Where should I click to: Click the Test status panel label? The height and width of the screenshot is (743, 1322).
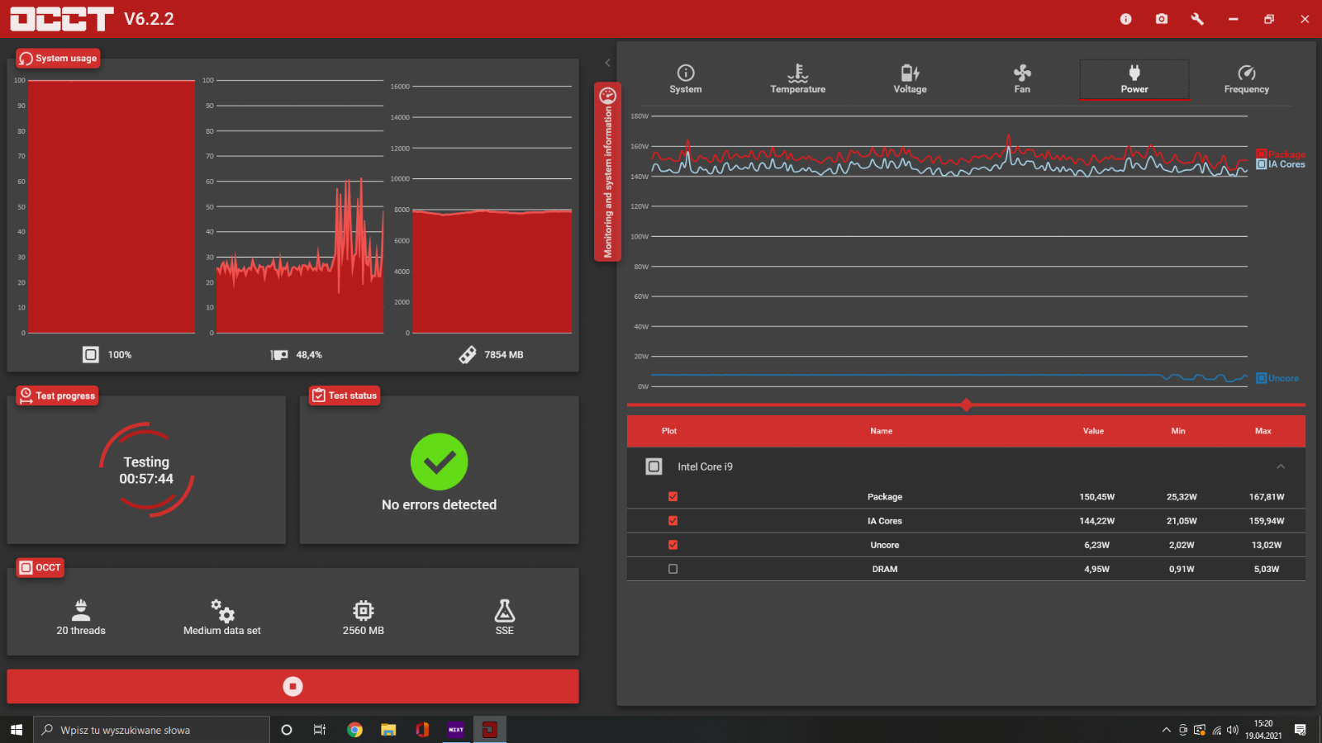[x=345, y=395]
